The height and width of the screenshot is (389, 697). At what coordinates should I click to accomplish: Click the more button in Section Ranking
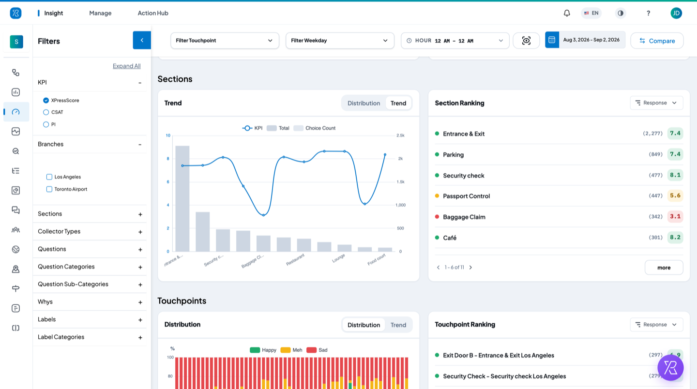tap(664, 268)
